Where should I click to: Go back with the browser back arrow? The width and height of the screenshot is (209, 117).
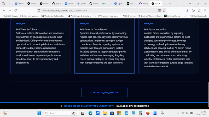click(x=4, y=10)
